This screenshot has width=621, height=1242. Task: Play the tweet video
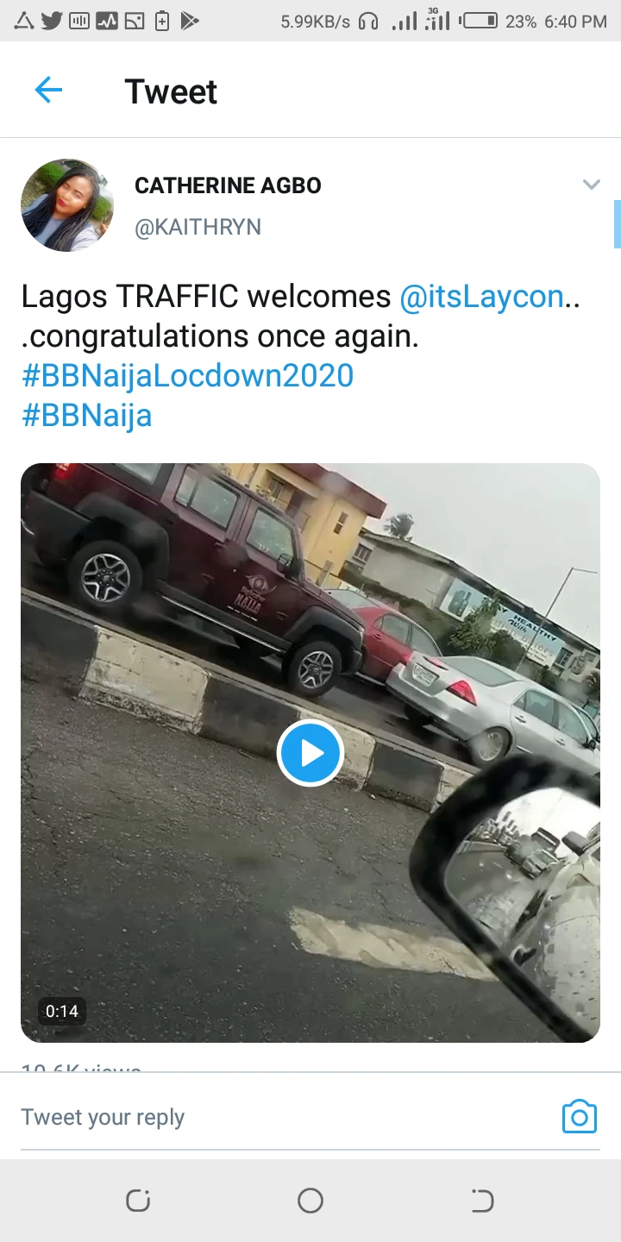point(310,753)
